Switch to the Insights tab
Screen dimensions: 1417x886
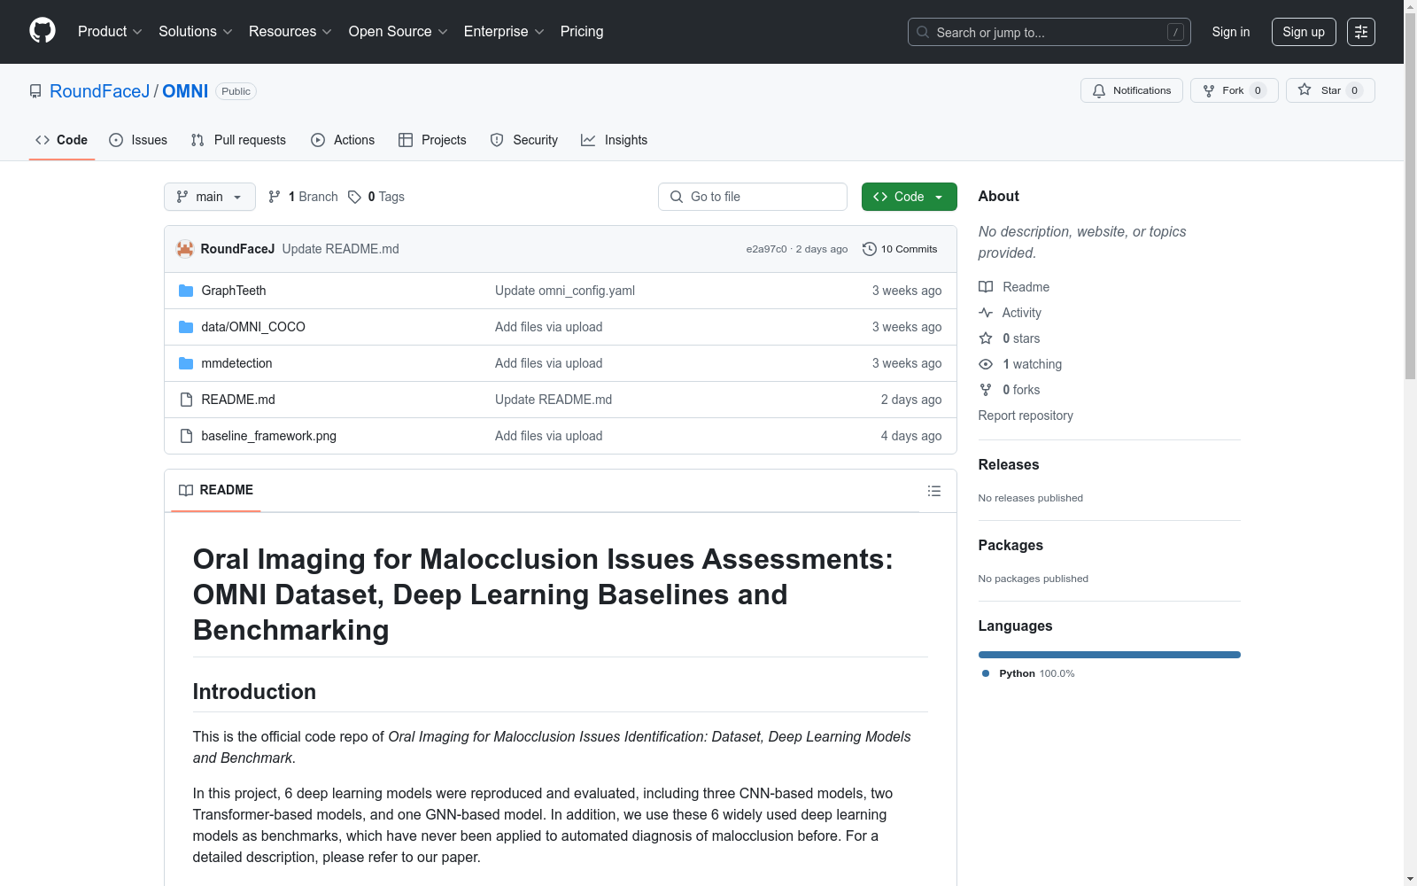pos(615,140)
